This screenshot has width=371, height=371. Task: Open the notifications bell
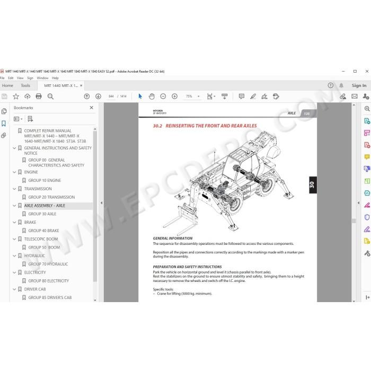click(x=341, y=85)
